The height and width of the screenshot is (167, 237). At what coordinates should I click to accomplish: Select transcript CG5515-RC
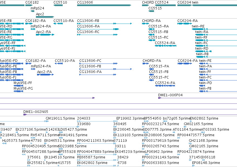151,40
